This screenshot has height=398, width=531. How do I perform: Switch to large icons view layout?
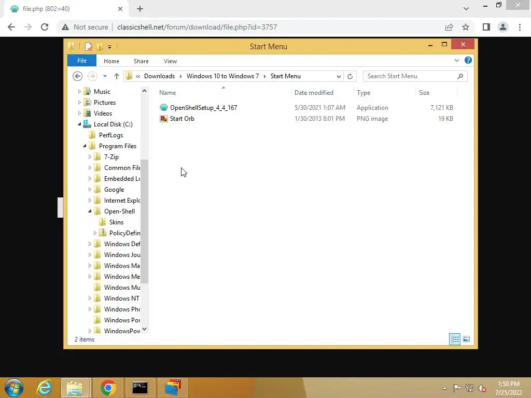coord(466,339)
